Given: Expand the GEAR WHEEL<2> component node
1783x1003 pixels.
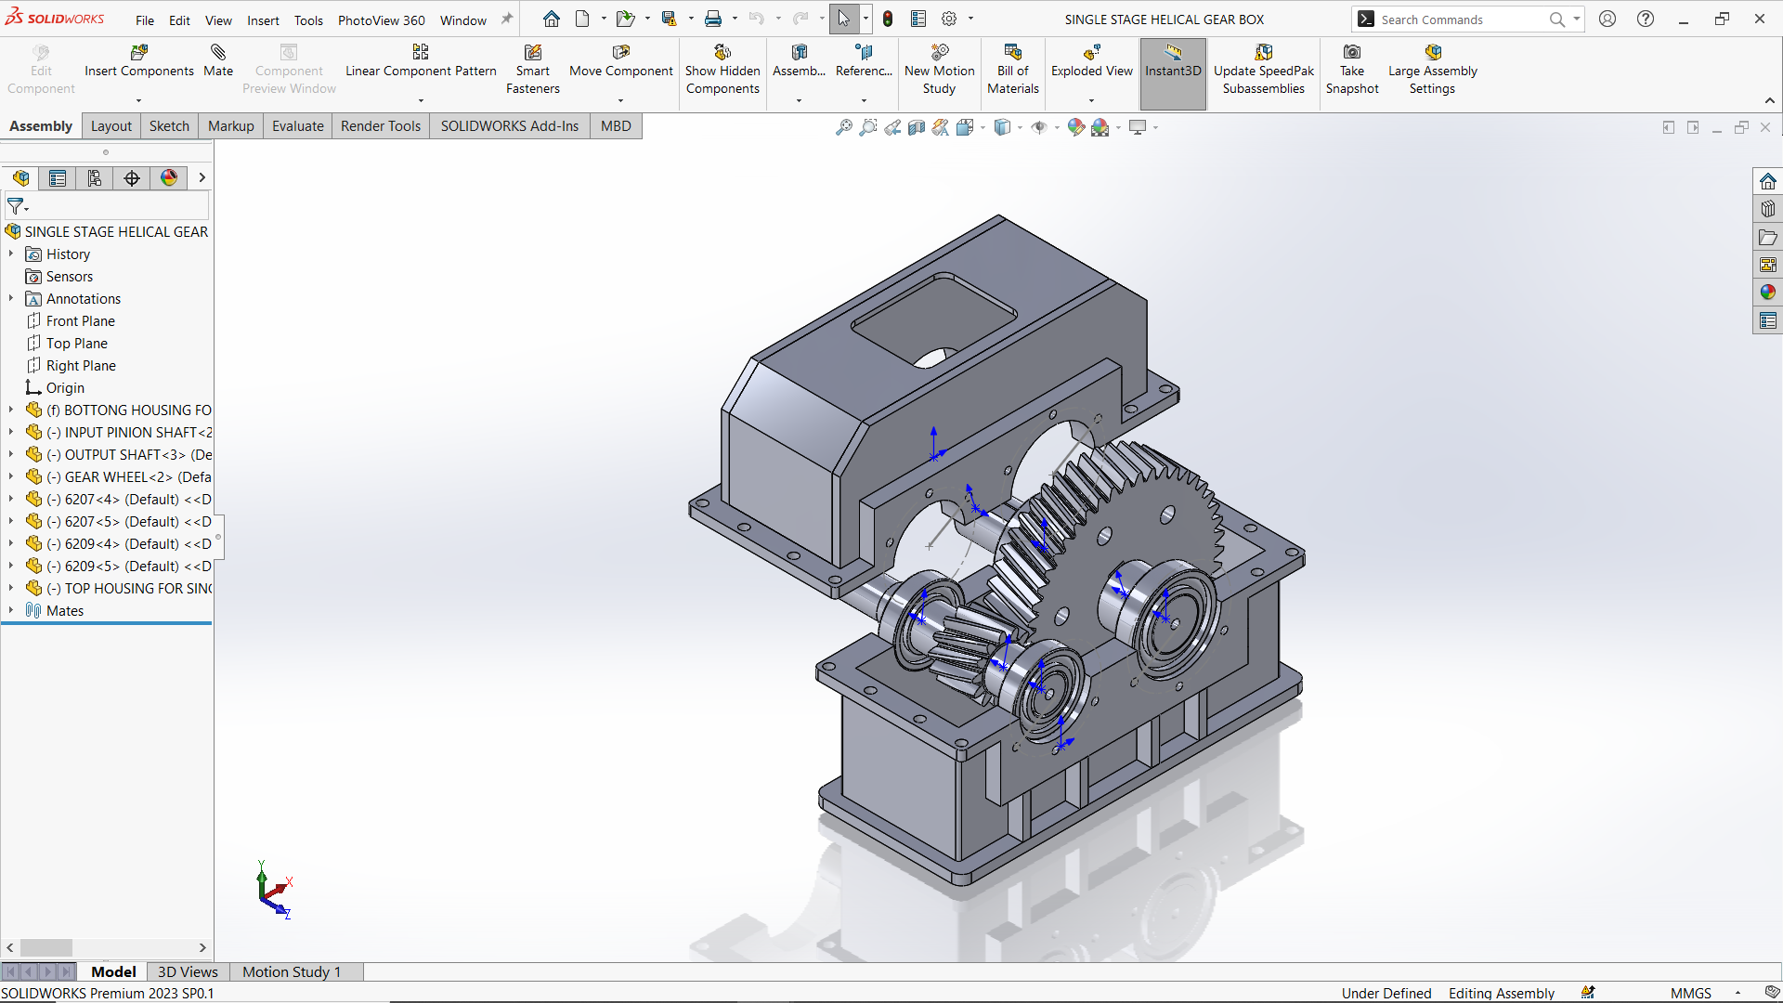Looking at the screenshot, I should pos(11,476).
